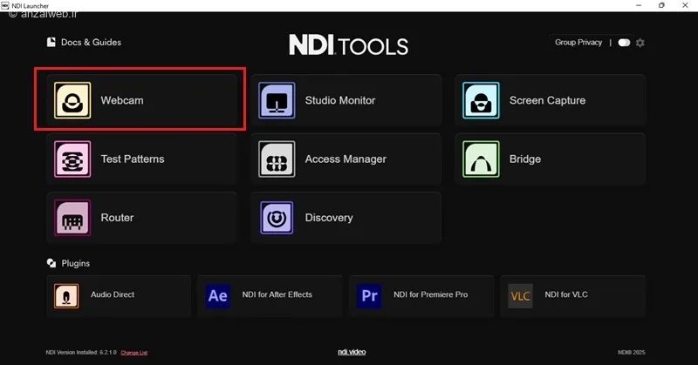698x365 pixels.
Task: Click the Webcam label
Action: point(122,100)
